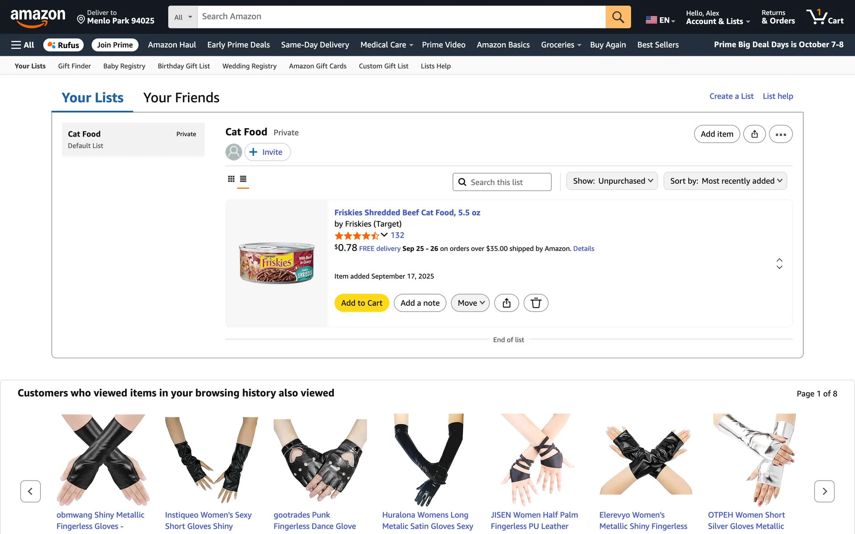Switch to Your Friends tab
Screen dimensions: 855x534
[181, 97]
